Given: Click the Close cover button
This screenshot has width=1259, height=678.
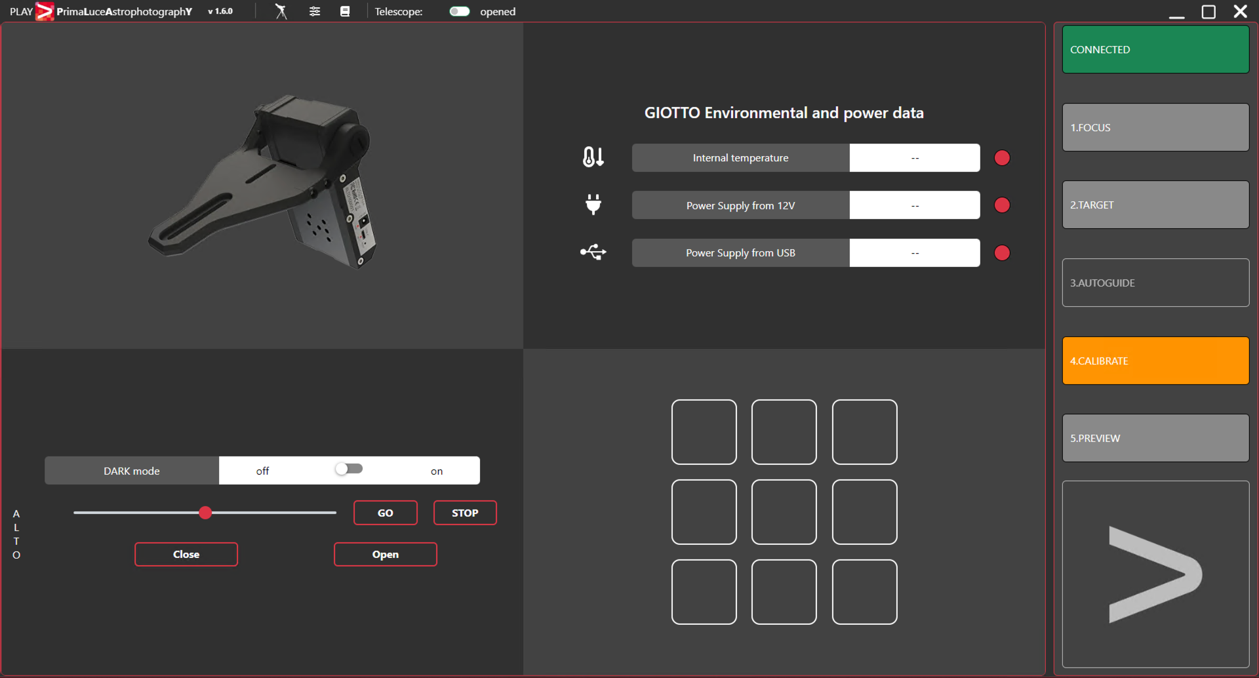Looking at the screenshot, I should (186, 554).
